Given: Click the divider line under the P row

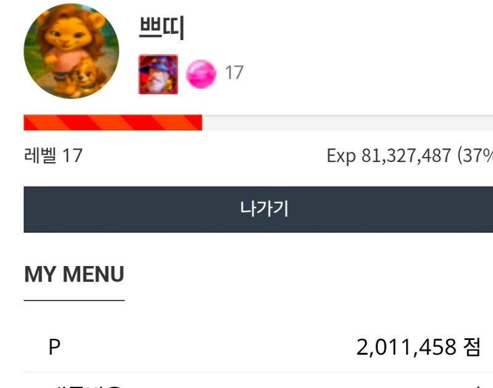Looking at the screenshot, I should click(258, 372).
